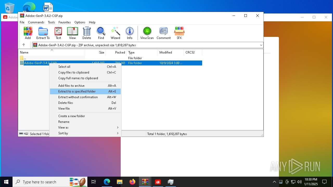Sort by the Packed column header
The width and height of the screenshot is (333, 187).
116,52
